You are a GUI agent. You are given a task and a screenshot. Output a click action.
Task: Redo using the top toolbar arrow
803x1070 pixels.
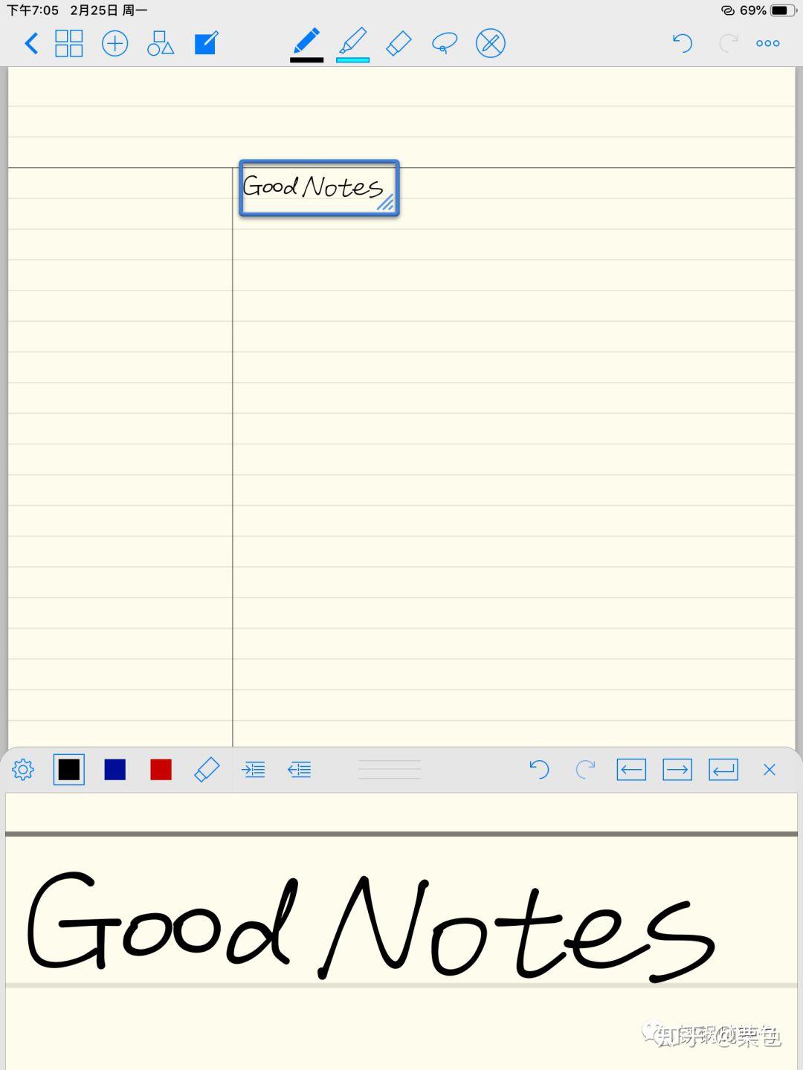(729, 43)
